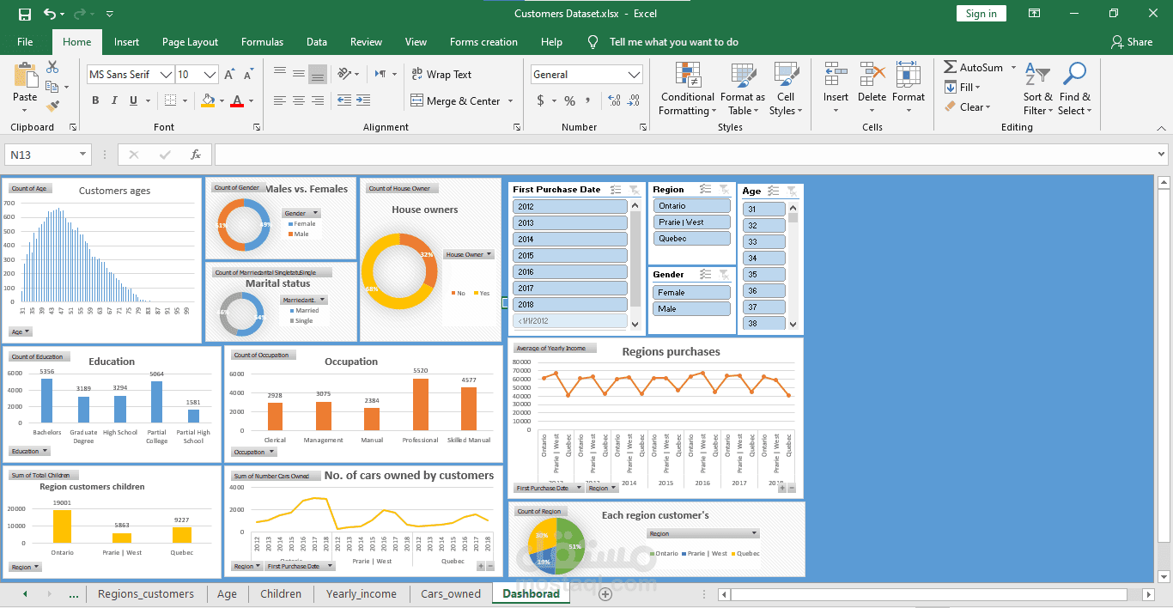The width and height of the screenshot is (1173, 608).
Task: Click the Wrap Text button
Action: (441, 75)
